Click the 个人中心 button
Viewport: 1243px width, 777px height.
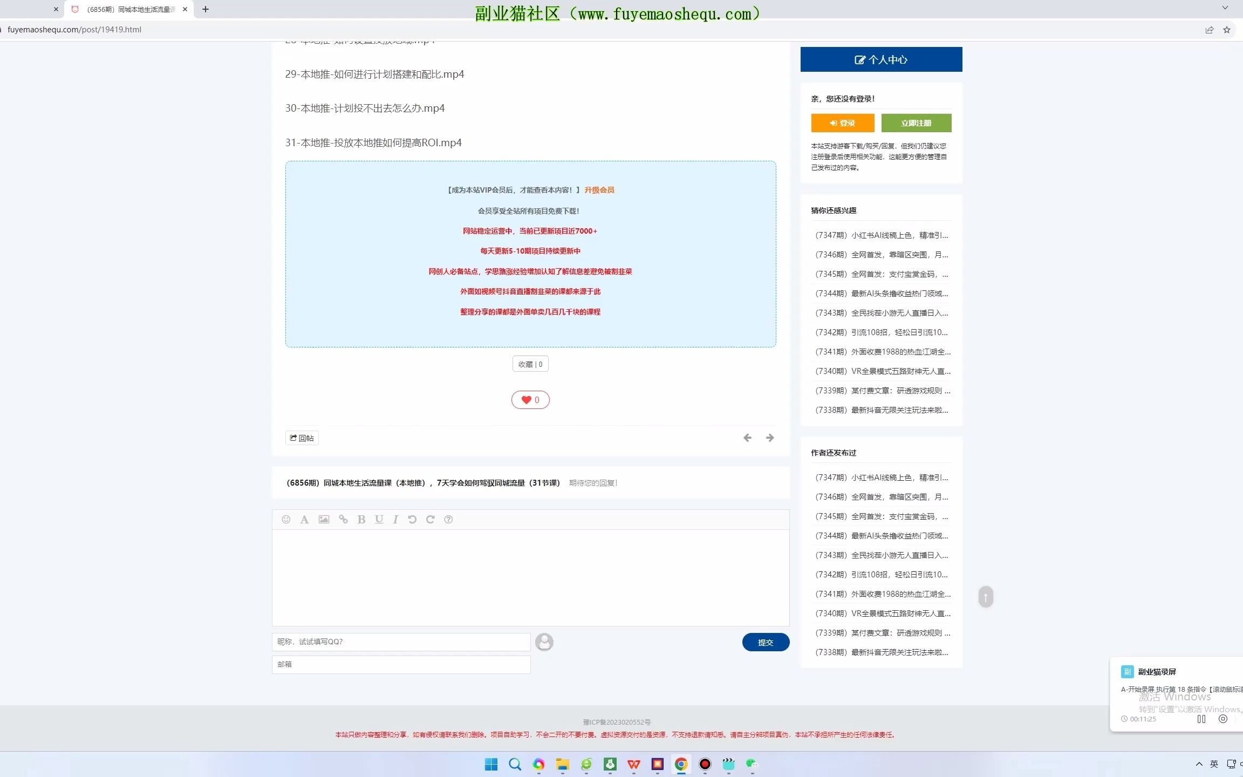[x=881, y=59]
